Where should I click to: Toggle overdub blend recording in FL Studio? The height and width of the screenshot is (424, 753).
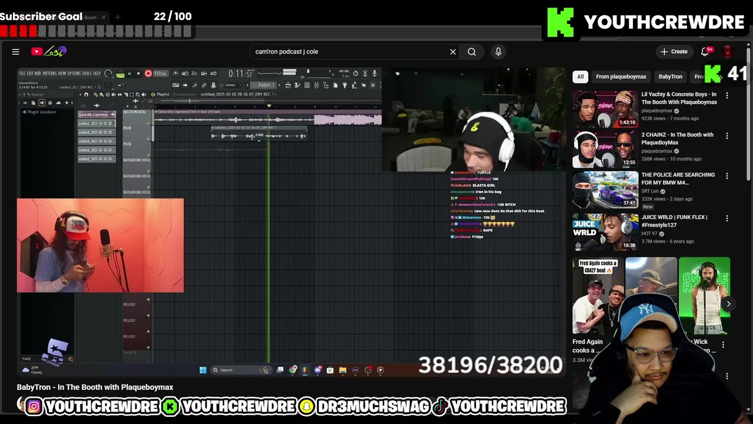coord(204,73)
